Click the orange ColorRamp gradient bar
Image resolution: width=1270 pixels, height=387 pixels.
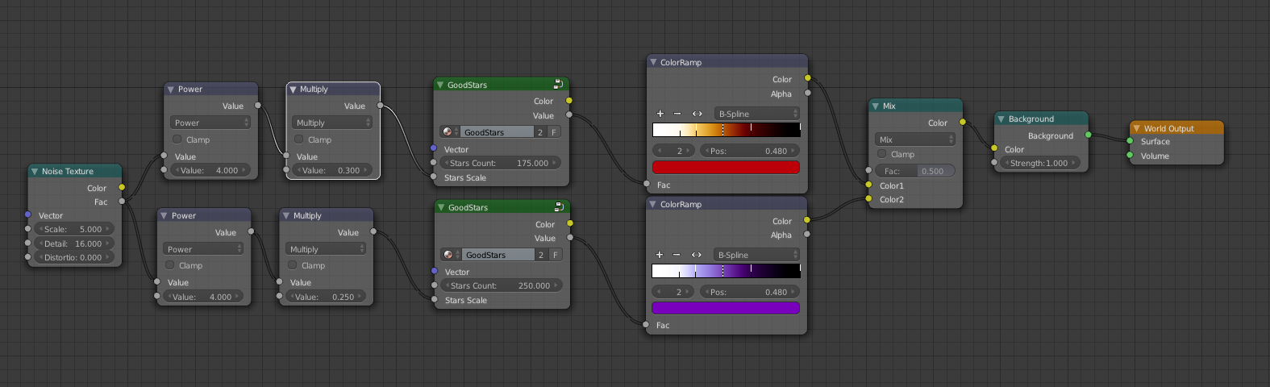pos(726,129)
